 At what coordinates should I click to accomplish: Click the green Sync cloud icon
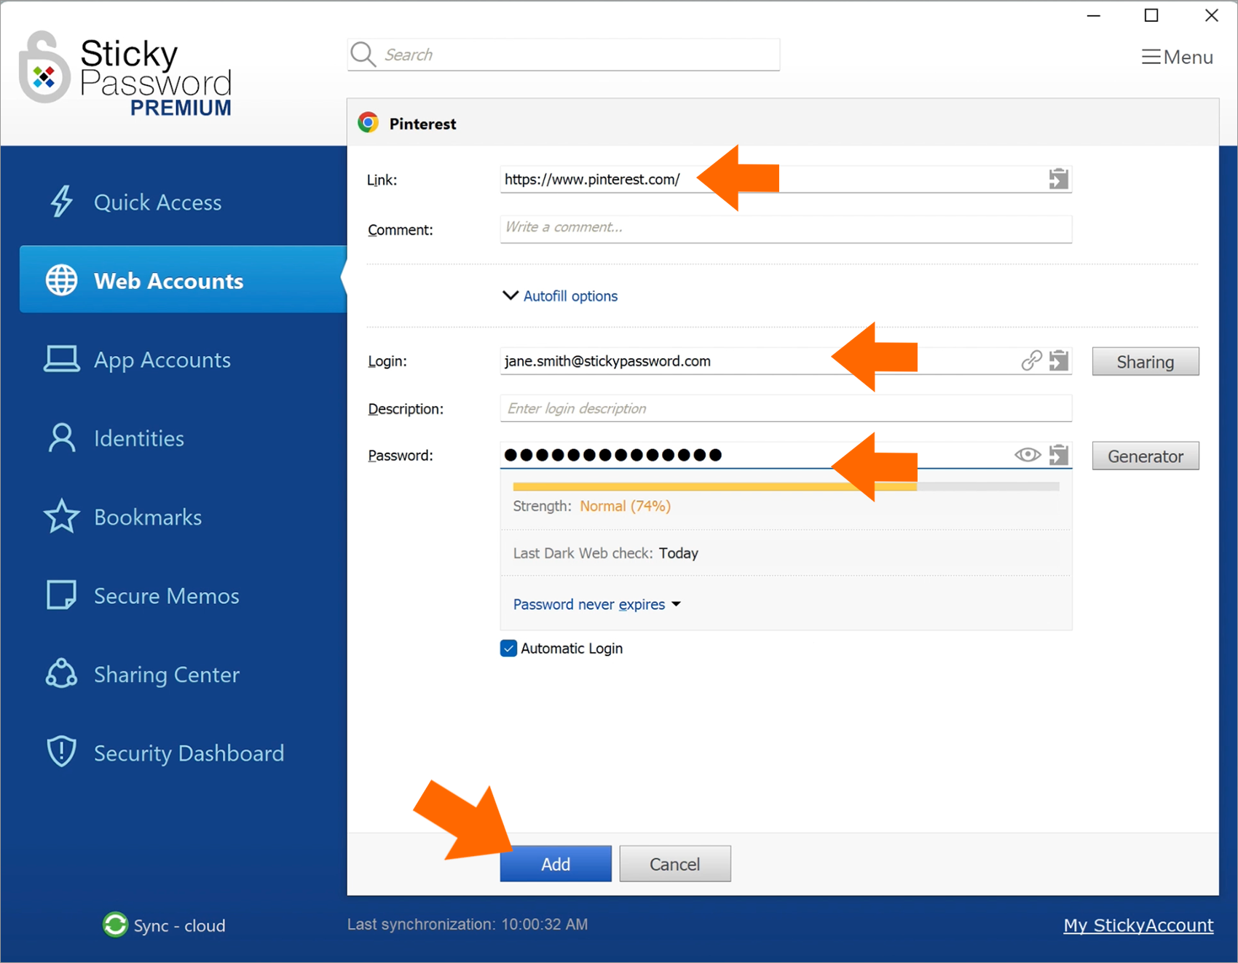(115, 924)
